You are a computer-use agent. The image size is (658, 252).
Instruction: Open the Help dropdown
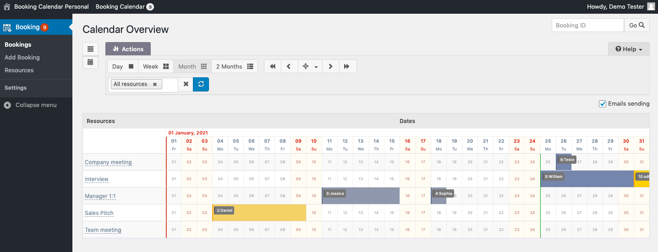[x=629, y=49]
